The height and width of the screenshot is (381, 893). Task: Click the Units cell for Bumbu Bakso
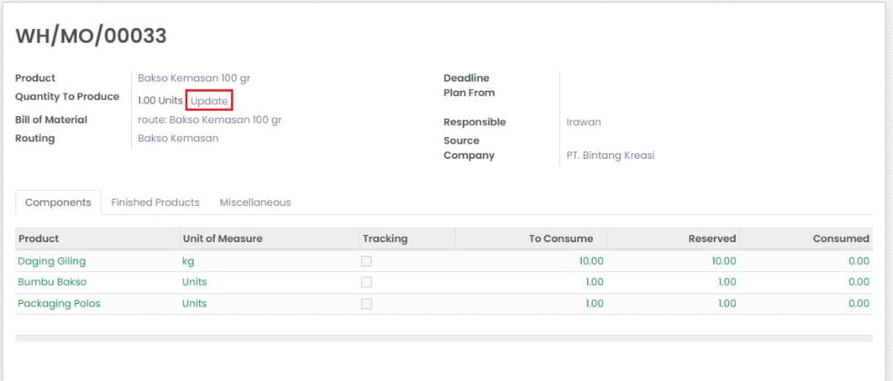click(195, 282)
